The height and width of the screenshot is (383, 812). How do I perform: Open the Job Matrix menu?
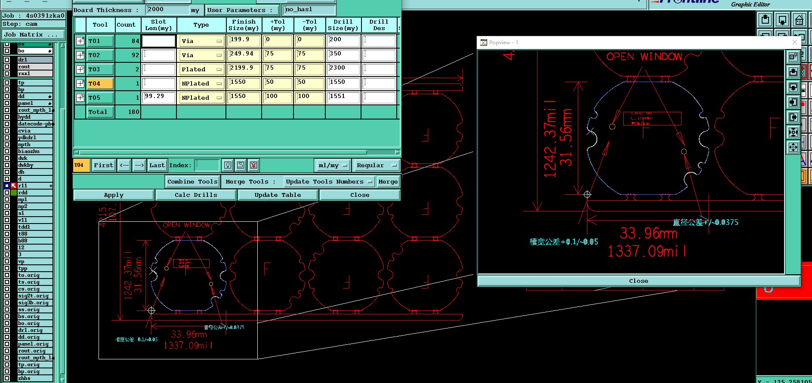click(x=34, y=35)
